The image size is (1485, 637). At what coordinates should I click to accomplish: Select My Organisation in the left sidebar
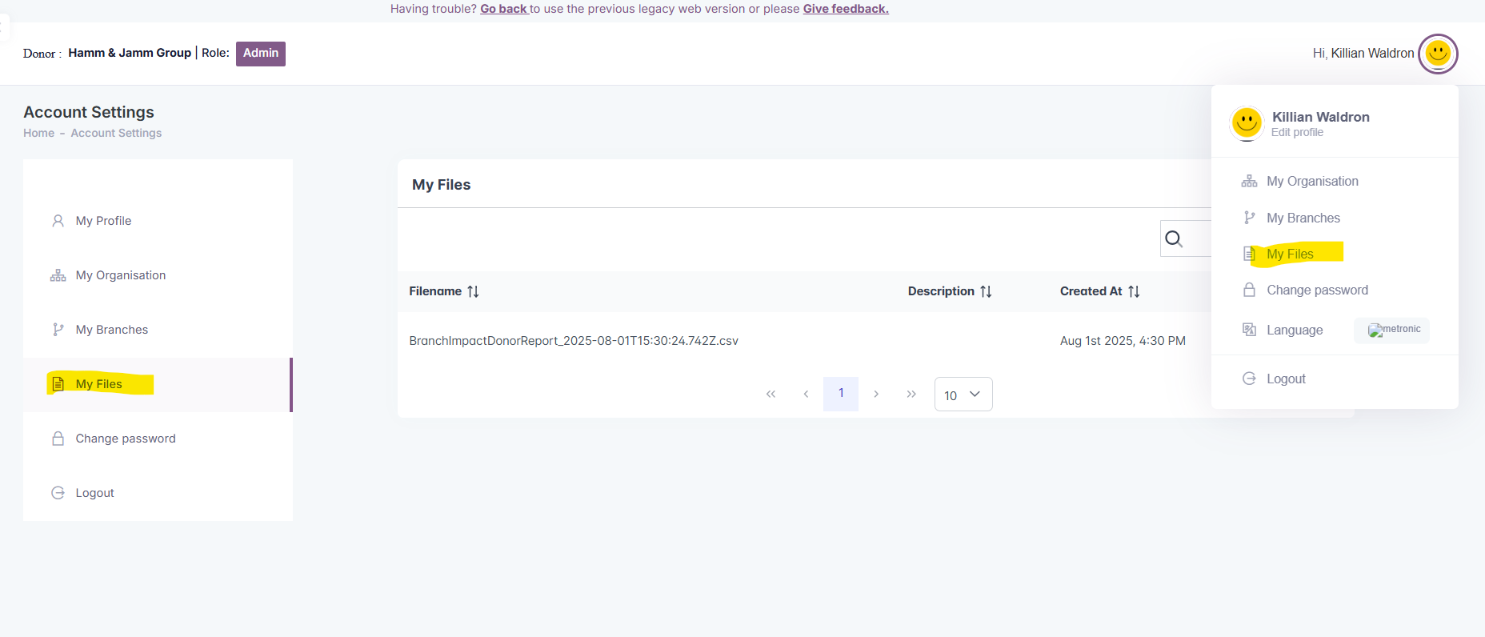point(120,275)
